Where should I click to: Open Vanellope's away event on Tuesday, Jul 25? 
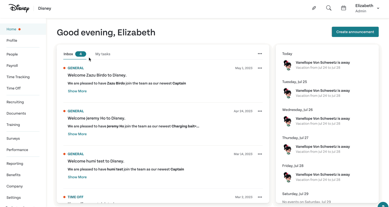coord(323,91)
